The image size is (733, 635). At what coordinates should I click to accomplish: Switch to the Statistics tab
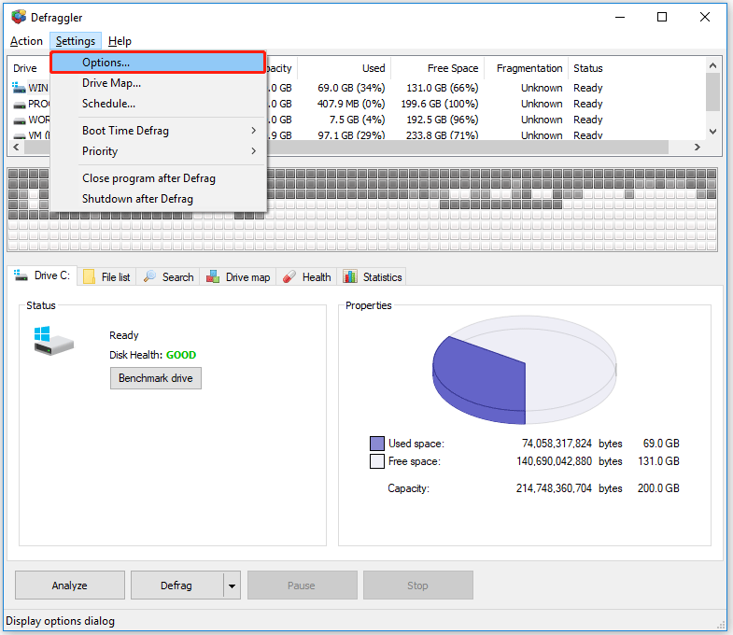(373, 276)
